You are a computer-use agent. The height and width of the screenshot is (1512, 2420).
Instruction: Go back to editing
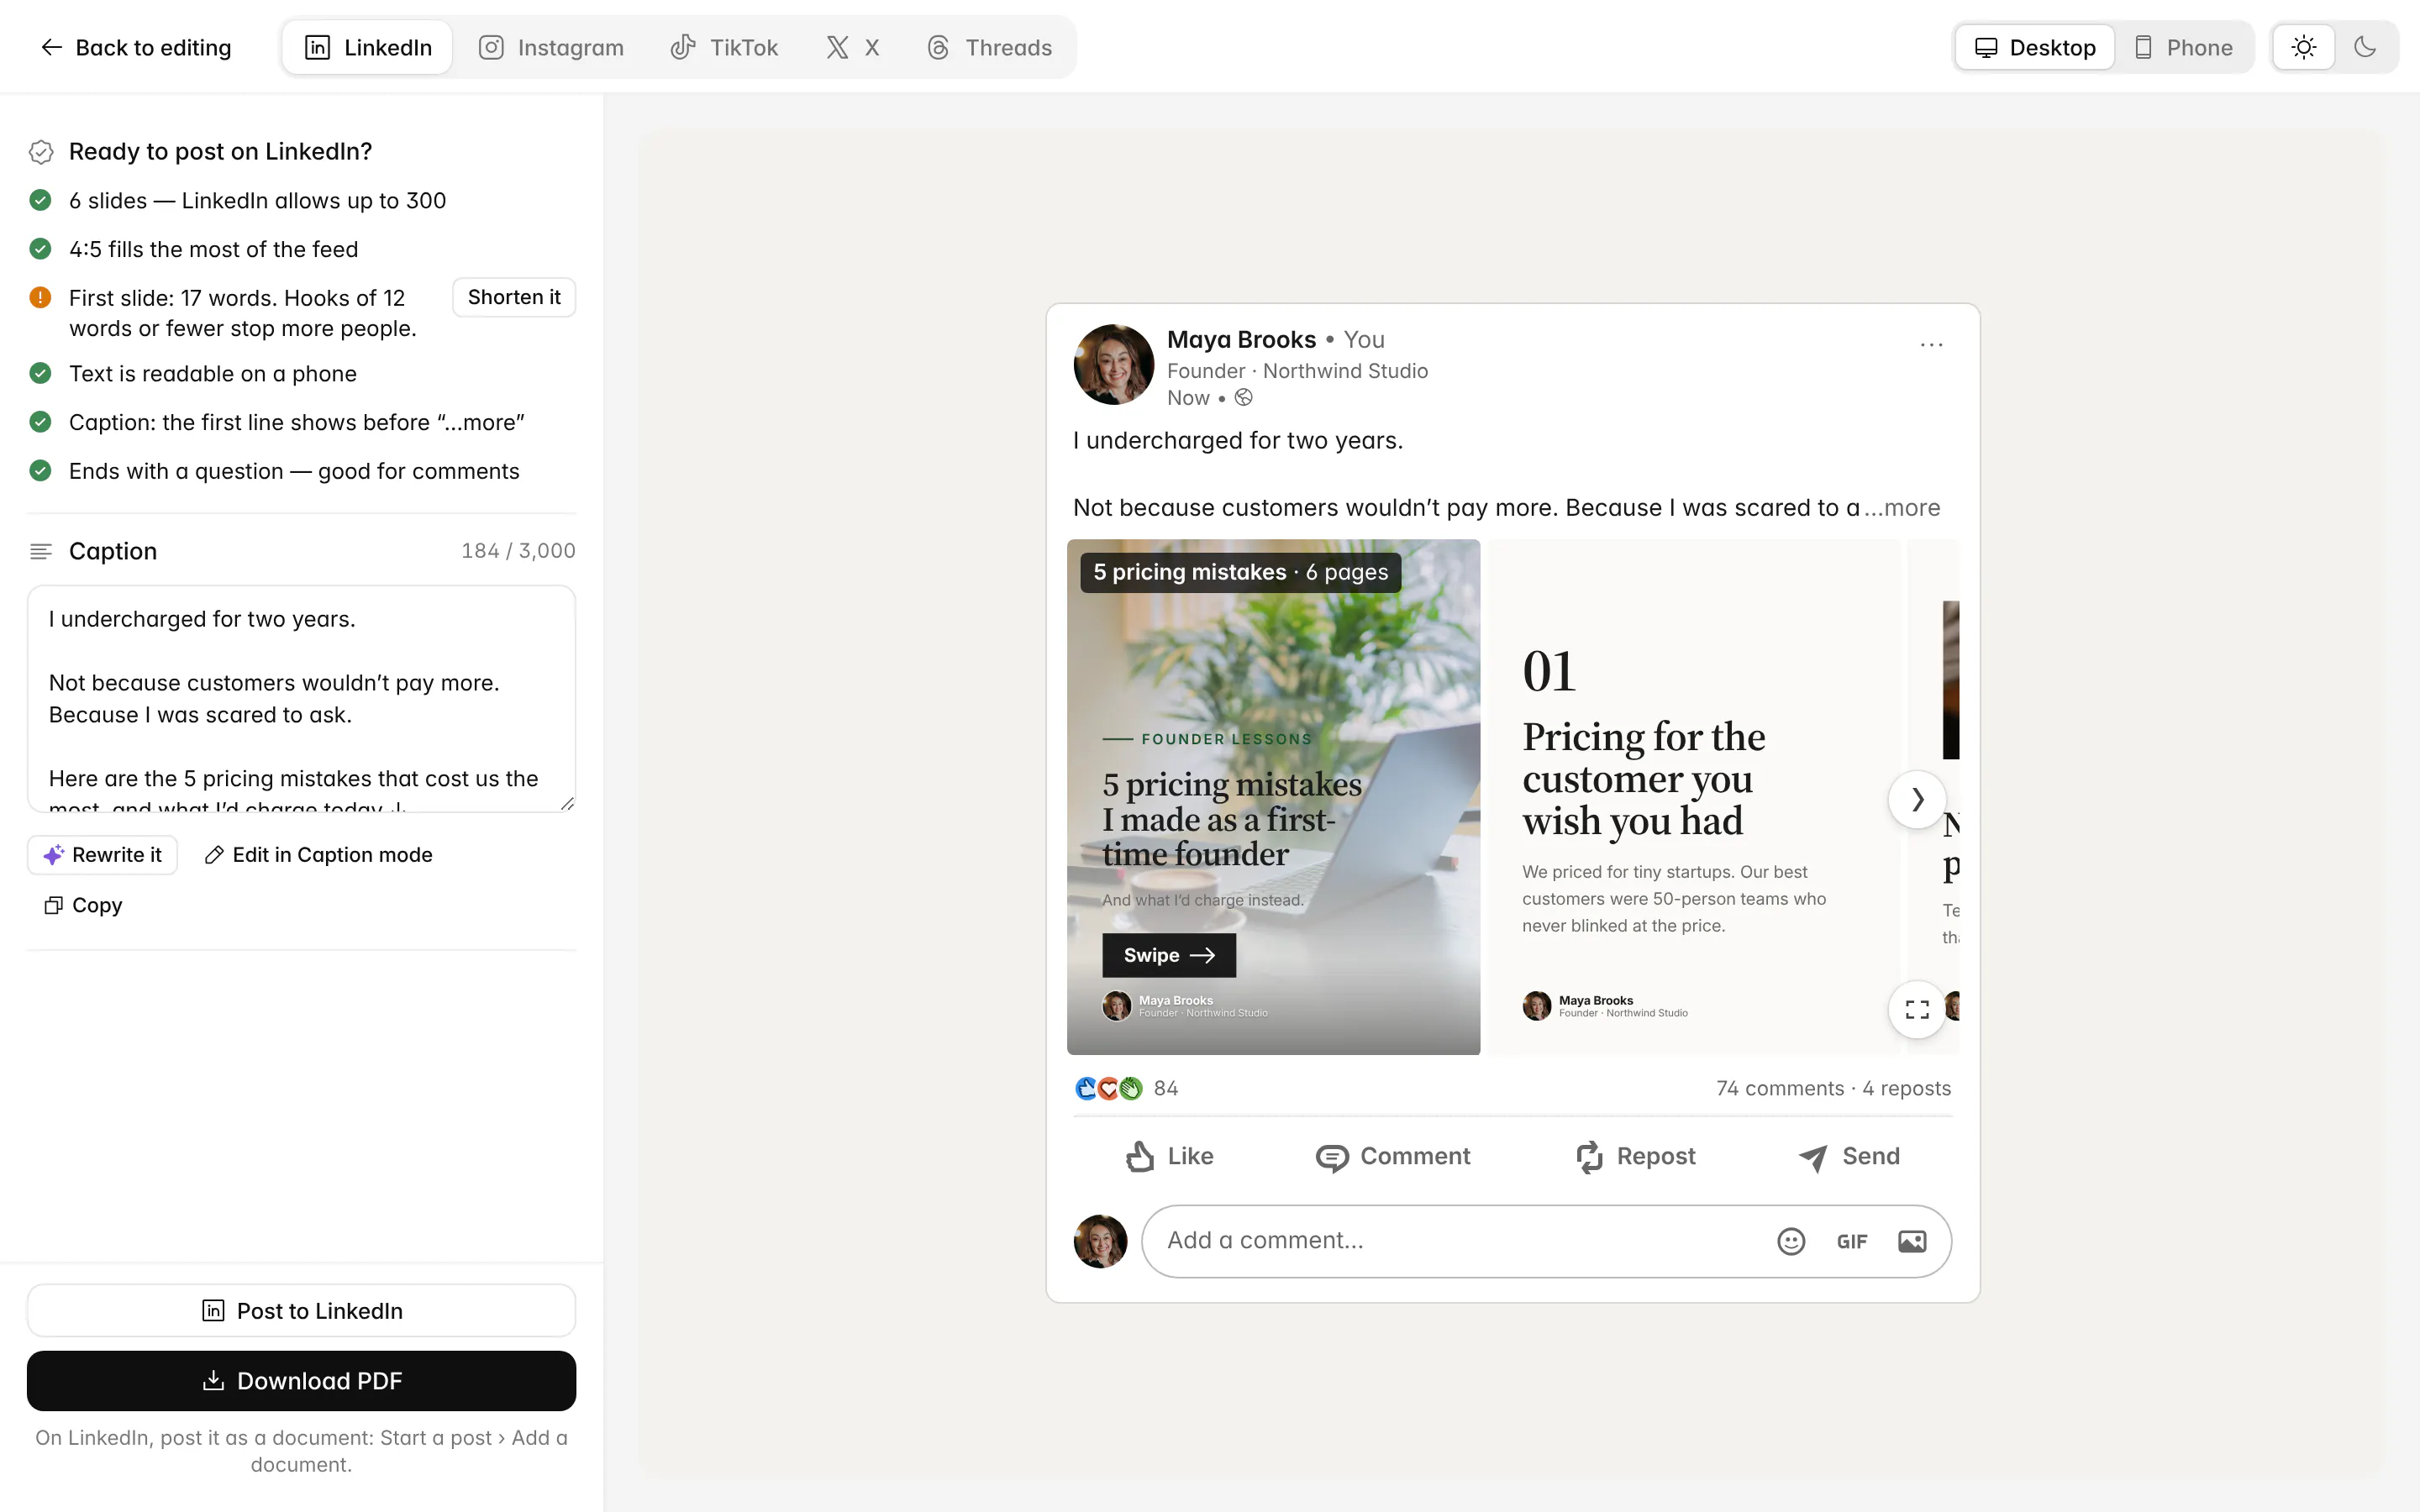point(135,47)
